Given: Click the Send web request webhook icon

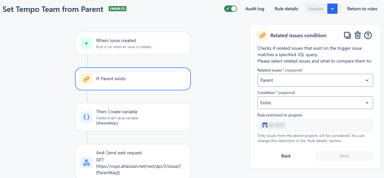Looking at the screenshot, I should [x=86, y=163].
